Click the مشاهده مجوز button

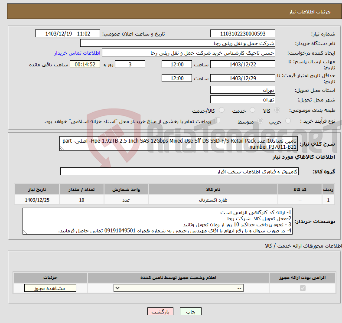(x=50, y=288)
